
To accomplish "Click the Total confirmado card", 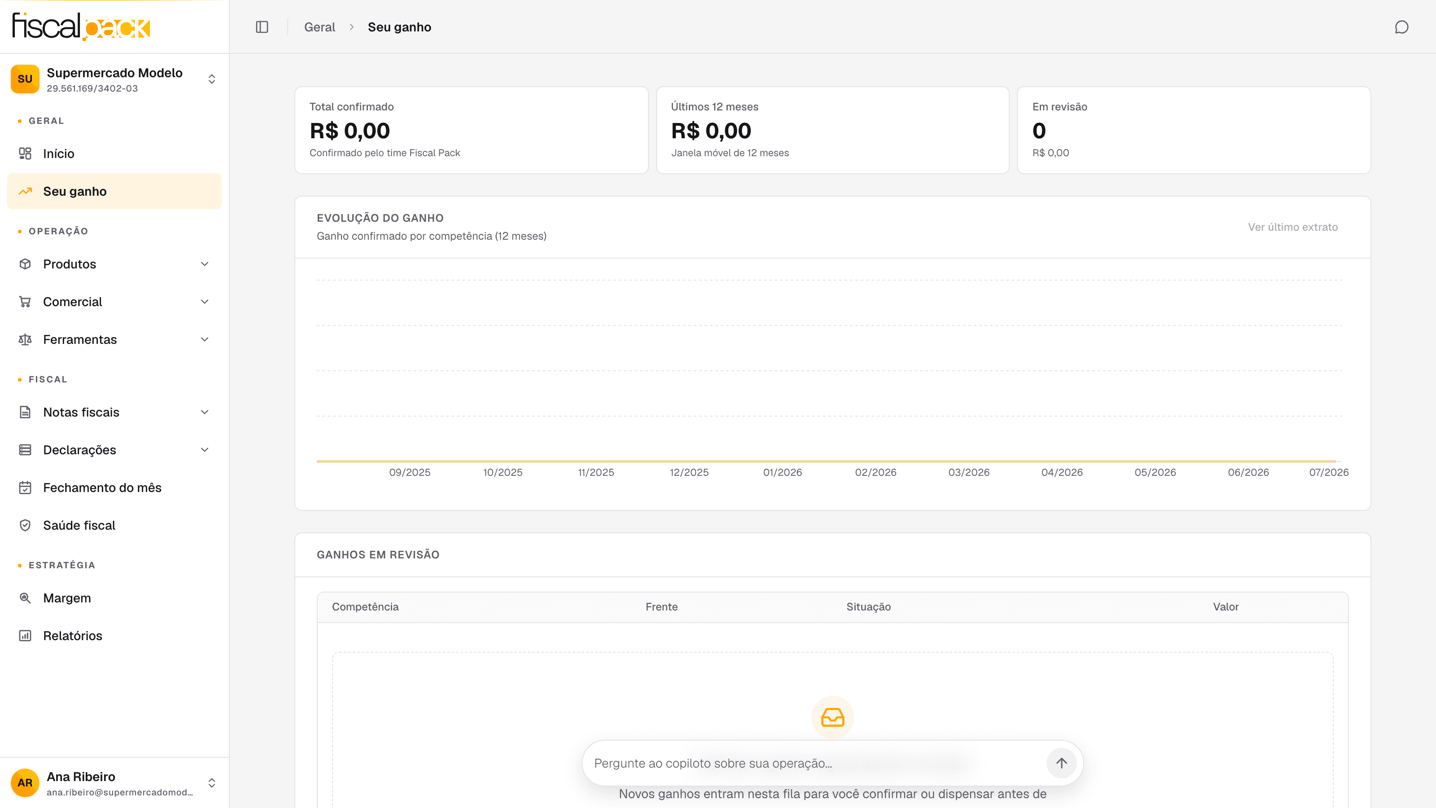I will (471, 130).
